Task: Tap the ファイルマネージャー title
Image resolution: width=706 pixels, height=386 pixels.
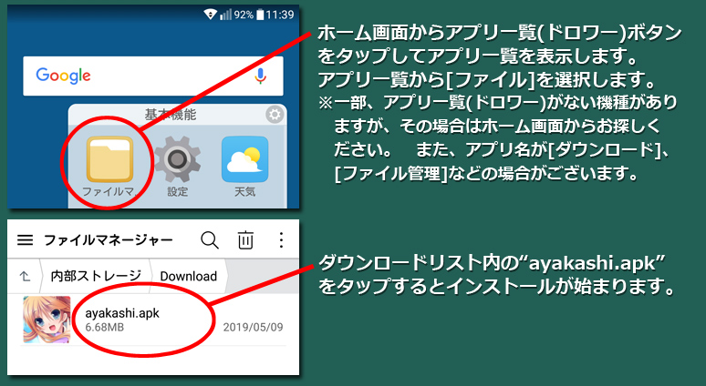Action: (x=108, y=240)
